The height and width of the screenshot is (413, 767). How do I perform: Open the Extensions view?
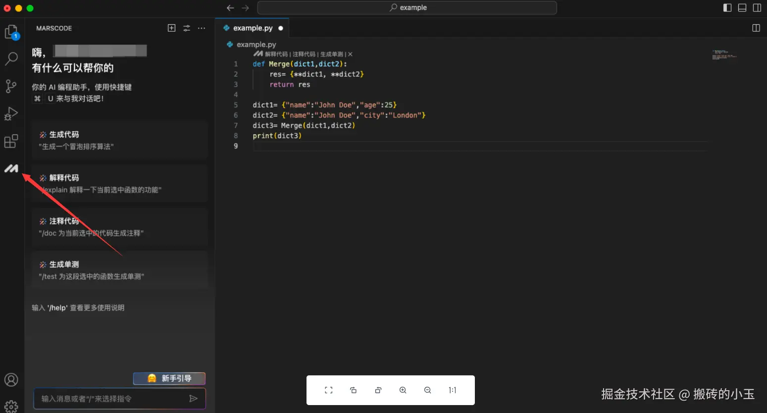(x=11, y=142)
